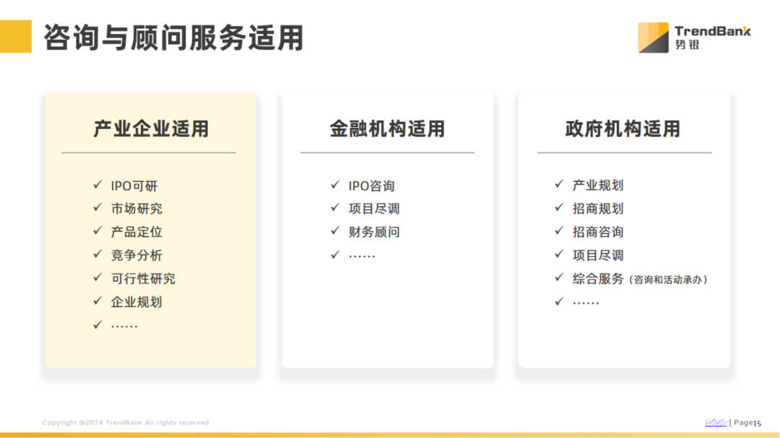Select the 金融机构适用 card heading
780x438 pixels.
[387, 129]
